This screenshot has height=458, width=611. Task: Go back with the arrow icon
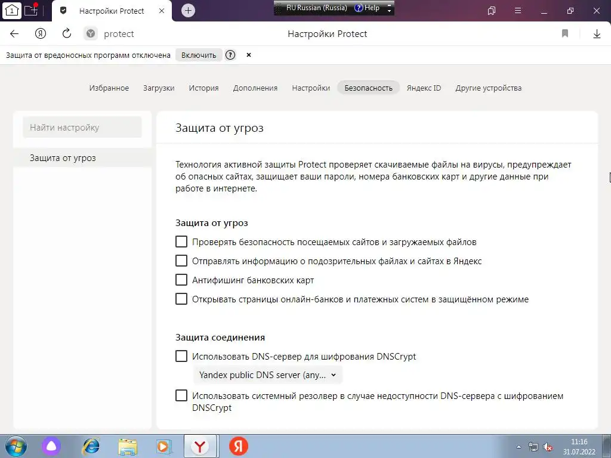coord(14,34)
